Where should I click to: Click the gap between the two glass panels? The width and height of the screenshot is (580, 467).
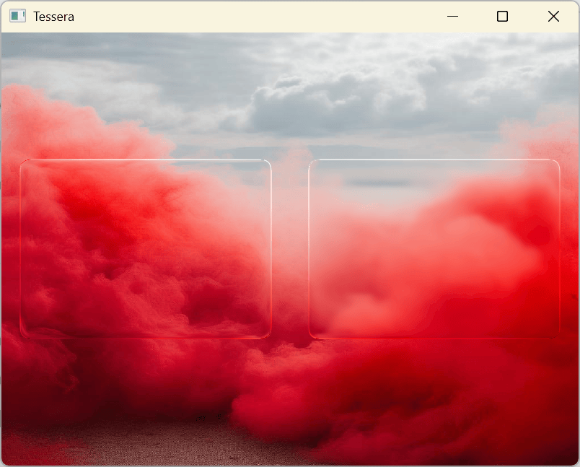pyautogui.click(x=290, y=249)
